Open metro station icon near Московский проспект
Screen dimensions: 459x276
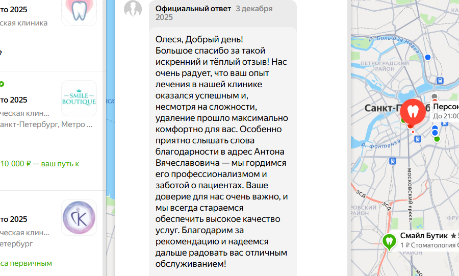click(x=418, y=139)
